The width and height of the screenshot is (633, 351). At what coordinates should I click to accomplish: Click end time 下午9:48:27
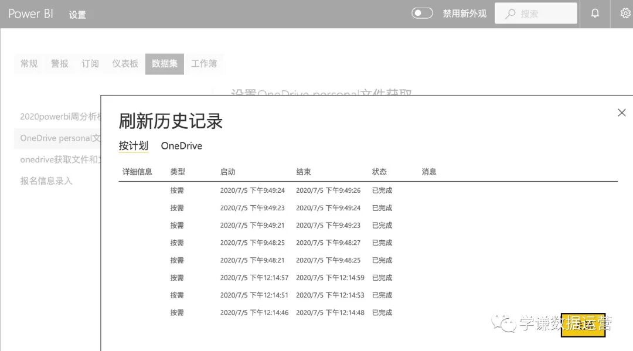328,243
